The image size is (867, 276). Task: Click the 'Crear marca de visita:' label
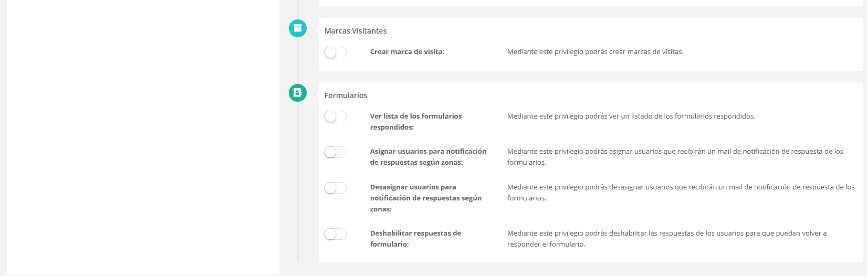[x=408, y=52]
